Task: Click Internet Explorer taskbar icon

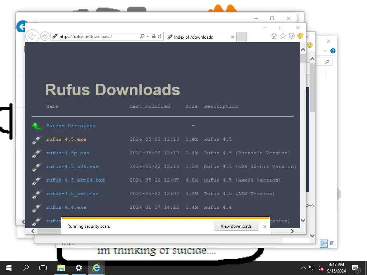Action: tap(96, 268)
